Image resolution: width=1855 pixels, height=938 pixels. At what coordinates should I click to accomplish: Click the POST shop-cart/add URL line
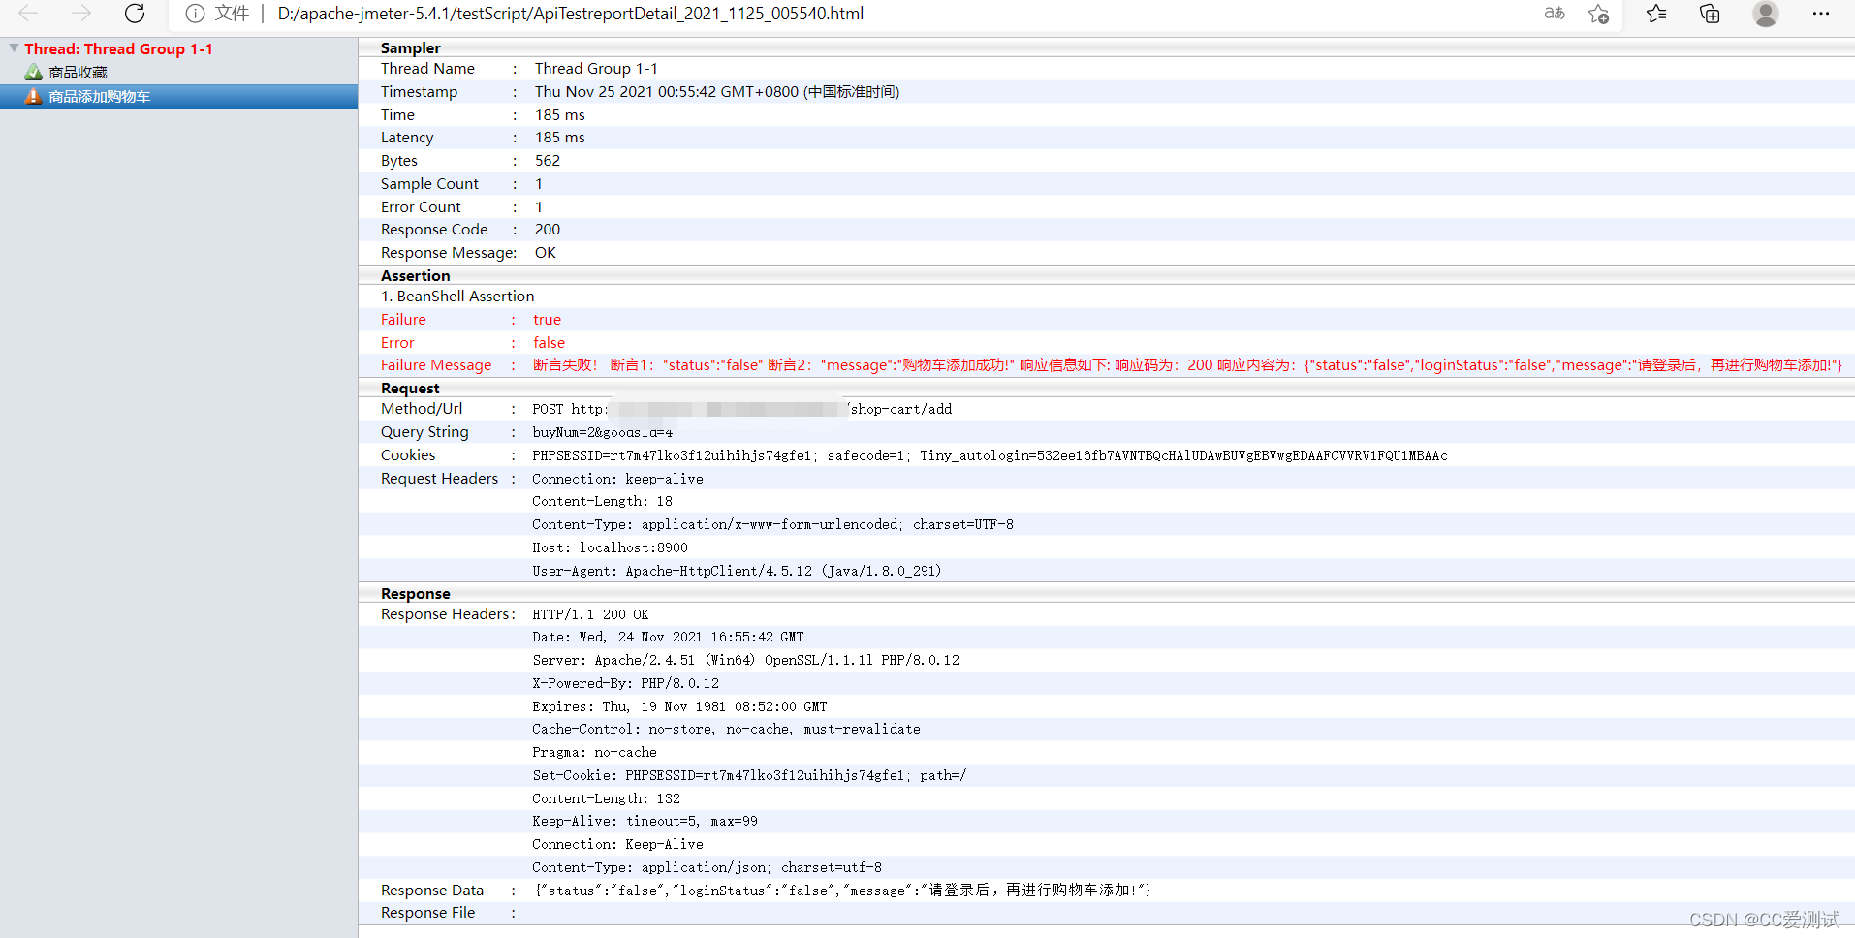pyautogui.click(x=742, y=409)
